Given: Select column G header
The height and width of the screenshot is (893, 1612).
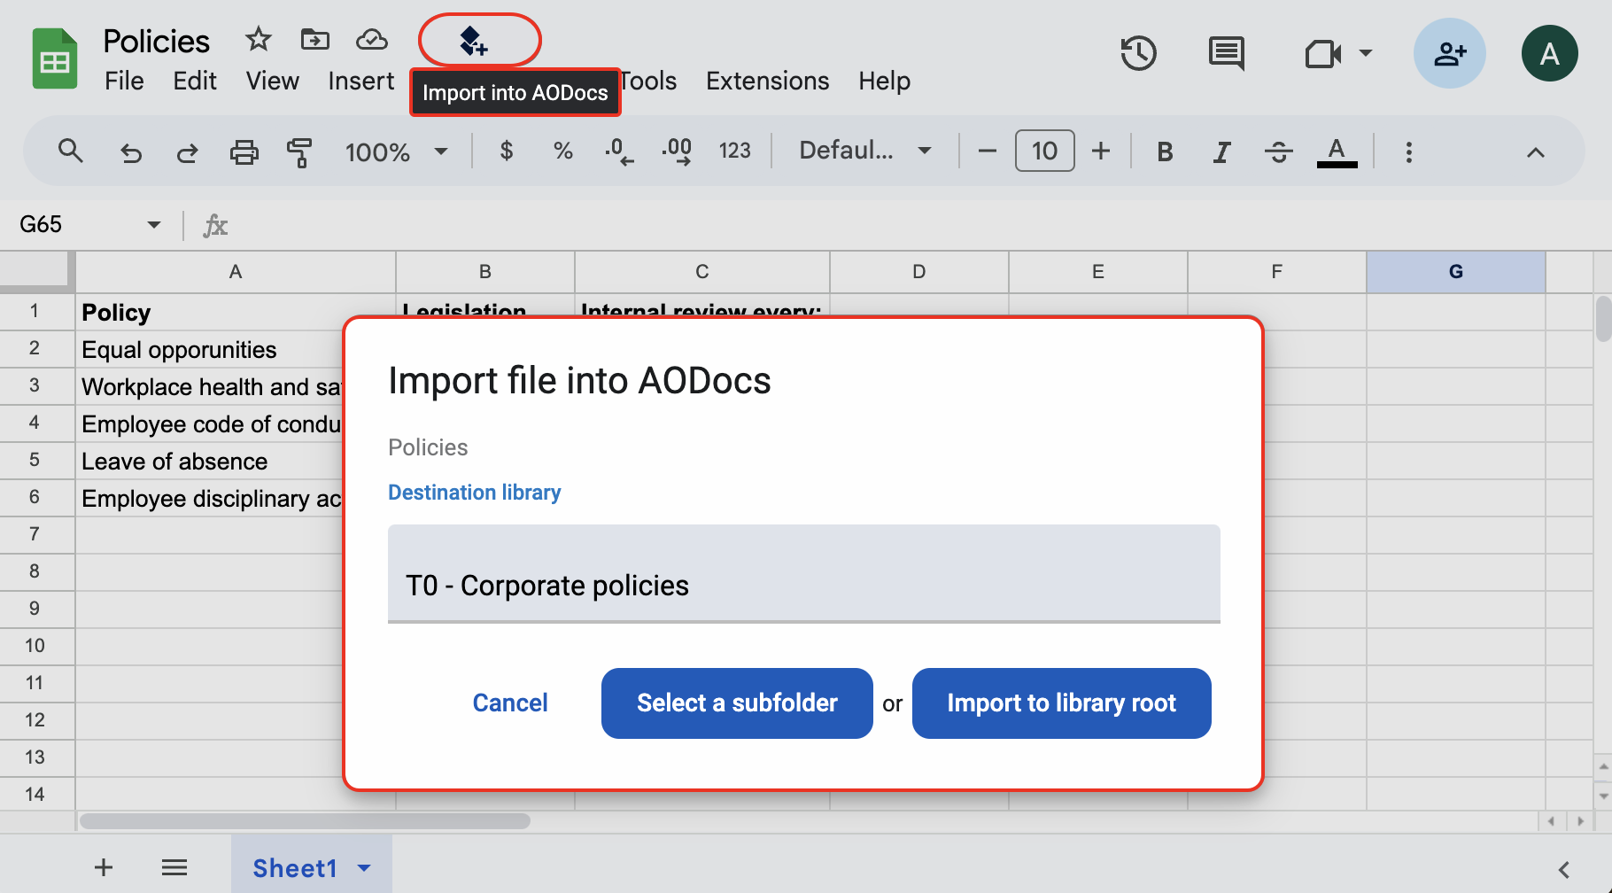Looking at the screenshot, I should tap(1455, 272).
